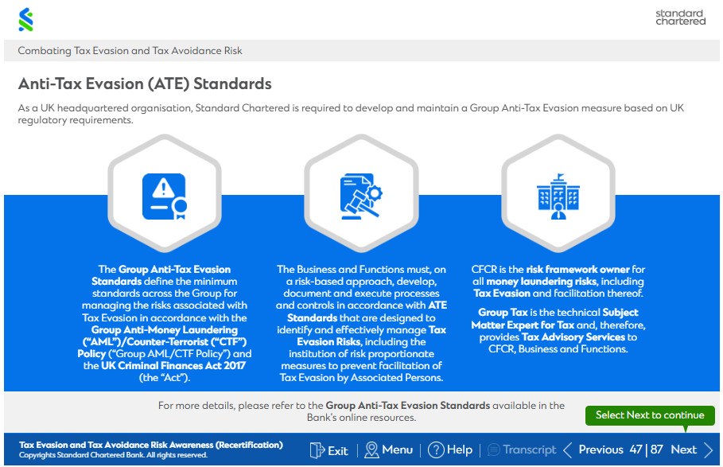The image size is (723, 467).
Task: Click the 'Tax Evasion and Tax Avoidance Risk Awareness (Recertification)' footer title
Action: pos(151,445)
